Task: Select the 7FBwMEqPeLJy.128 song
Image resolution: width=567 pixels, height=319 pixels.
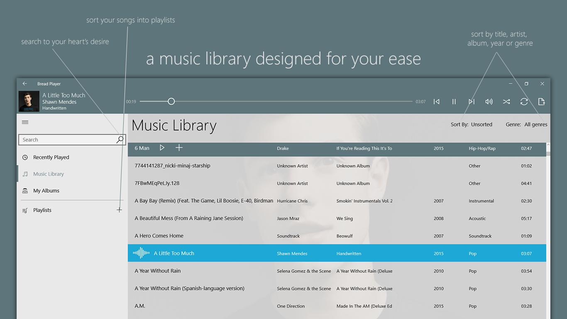Action: [337, 183]
